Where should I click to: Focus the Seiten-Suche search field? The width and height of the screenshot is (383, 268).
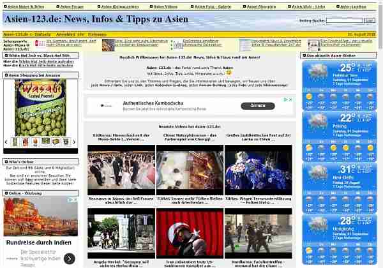point(345,21)
